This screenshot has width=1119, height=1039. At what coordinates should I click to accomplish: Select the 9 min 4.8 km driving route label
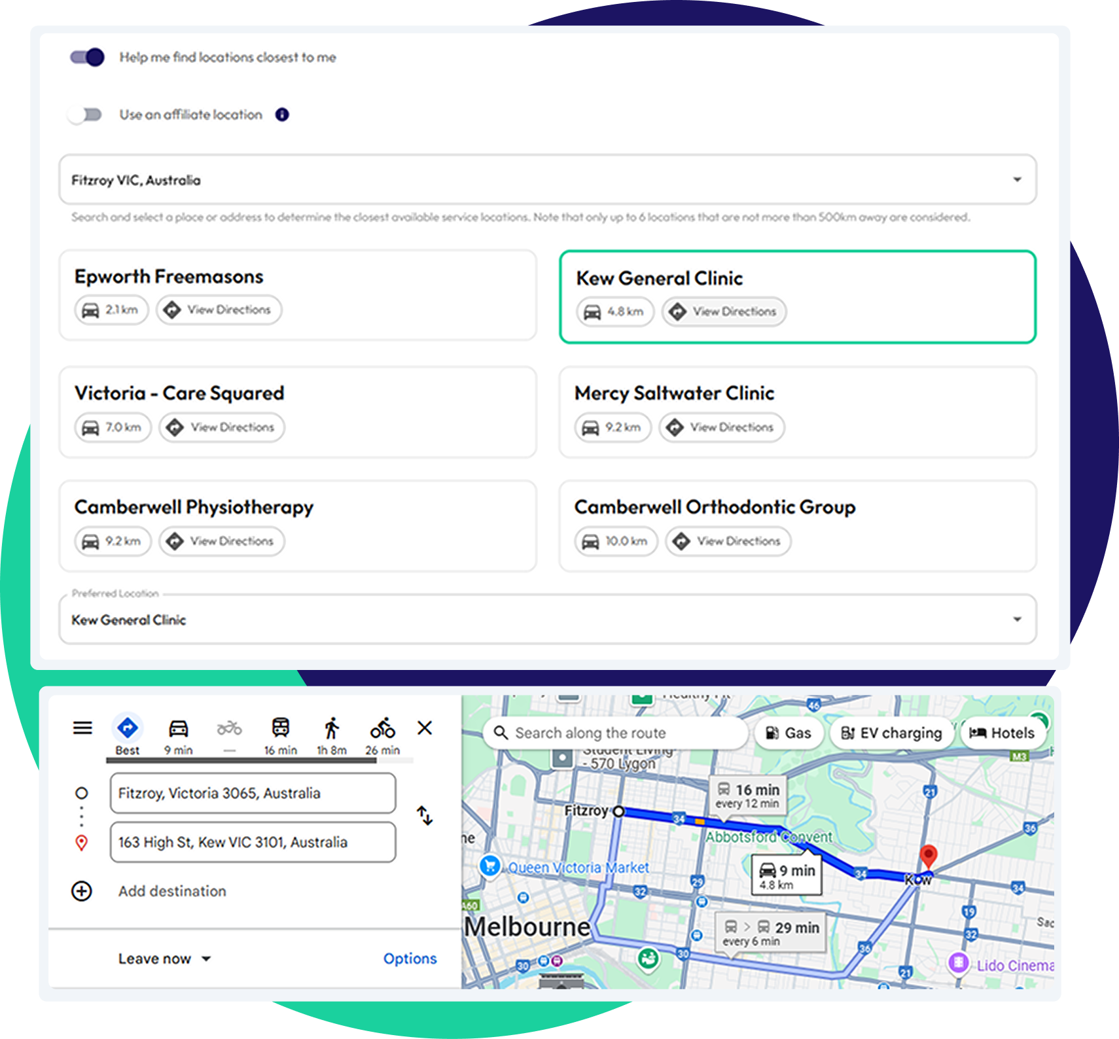787,875
